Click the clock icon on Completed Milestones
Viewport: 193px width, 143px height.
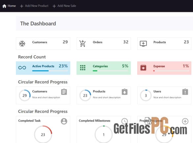[125, 121]
